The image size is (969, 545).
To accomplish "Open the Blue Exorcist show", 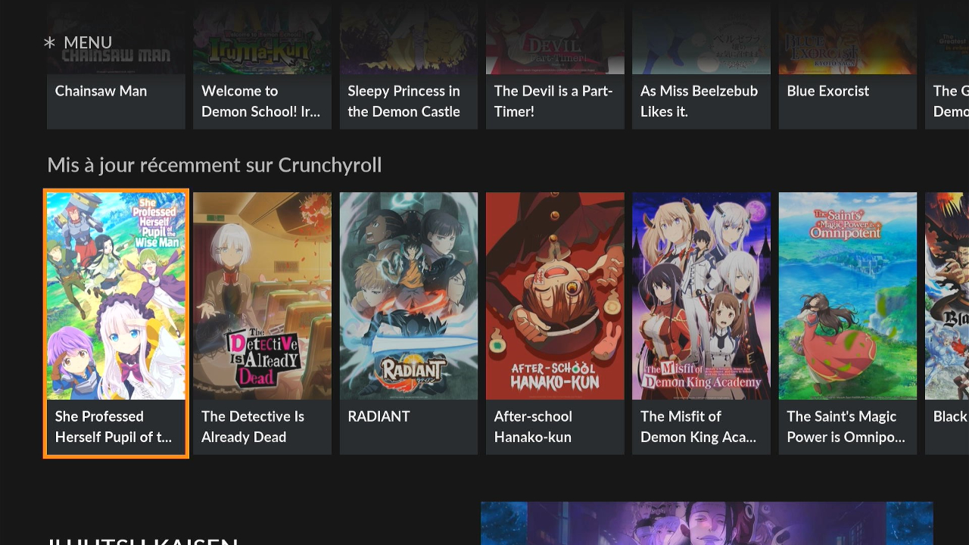I will click(847, 38).
